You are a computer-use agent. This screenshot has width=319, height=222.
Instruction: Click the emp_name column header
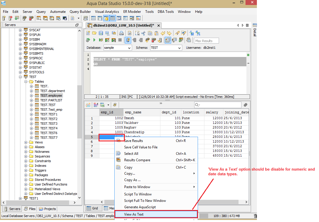pyautogui.click(x=142, y=112)
